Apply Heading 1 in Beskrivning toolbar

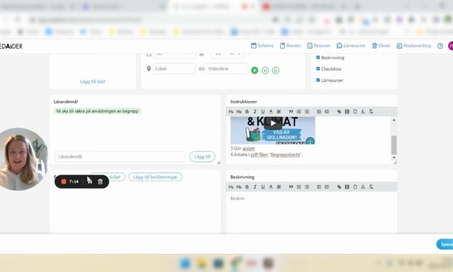231,187
